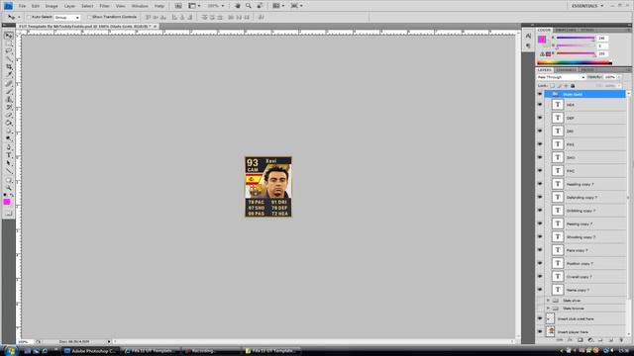
Task: Expand the Stats bronze group
Action: click(x=548, y=309)
